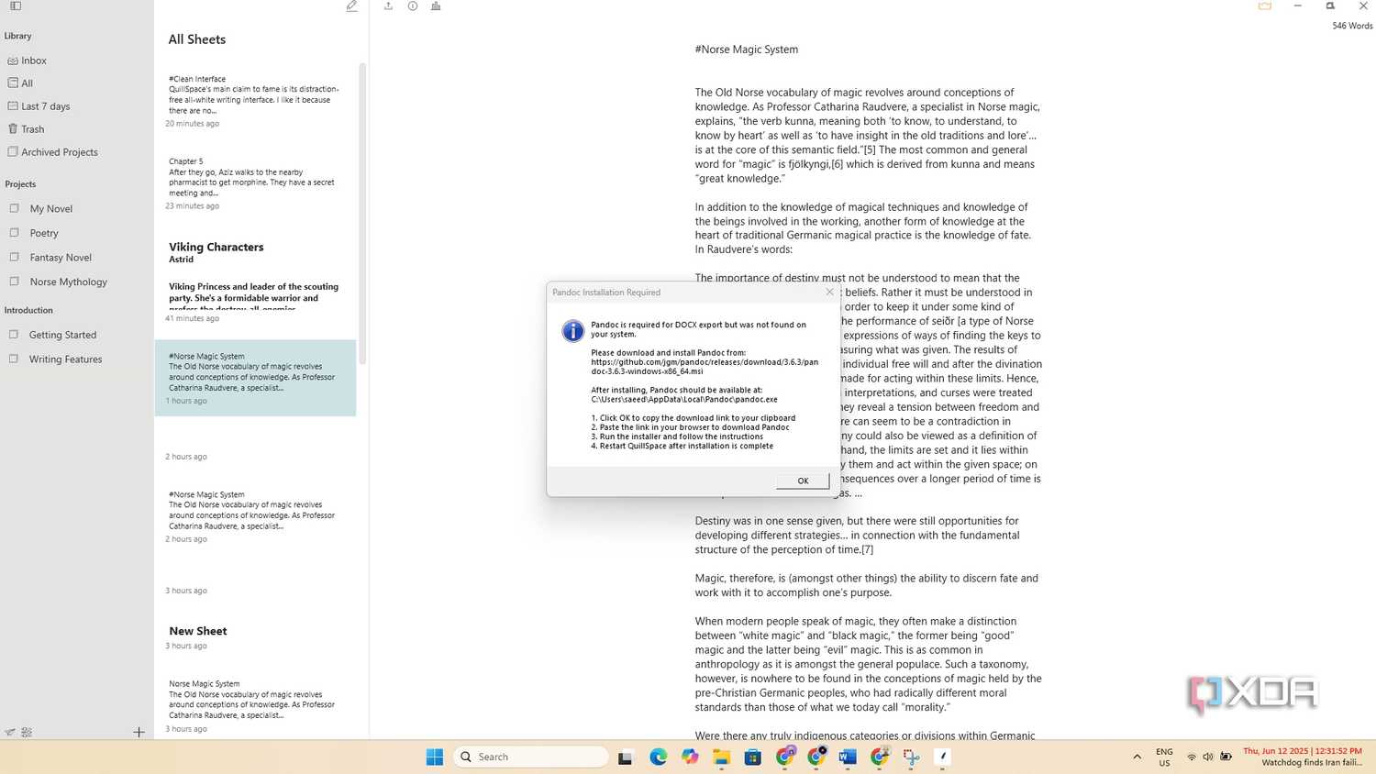Open File Explorer from the taskbar
This screenshot has height=774, width=1376.
(721, 757)
